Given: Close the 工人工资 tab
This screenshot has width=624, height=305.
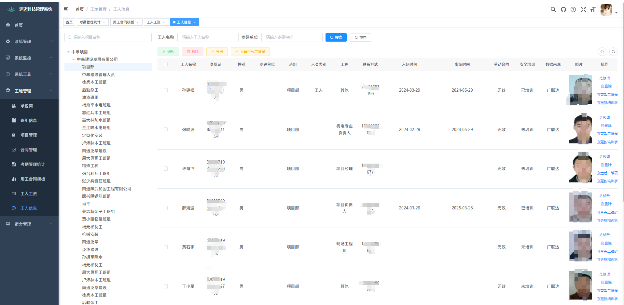Looking at the screenshot, I should tap(164, 22).
